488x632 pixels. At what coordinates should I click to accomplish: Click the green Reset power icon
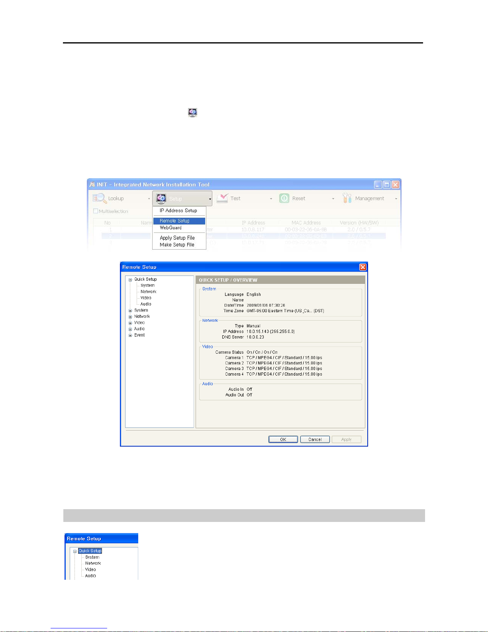(x=284, y=198)
